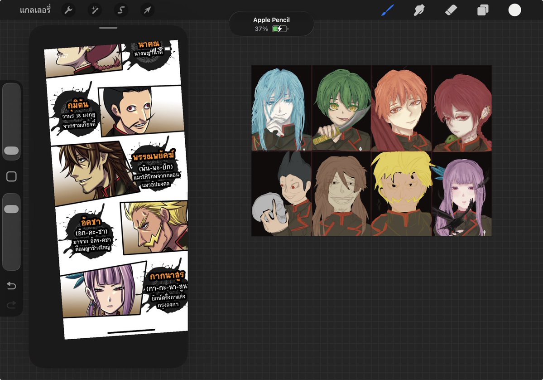
Task: Tap the กุมิตัน name label in reference
Action: point(78,104)
